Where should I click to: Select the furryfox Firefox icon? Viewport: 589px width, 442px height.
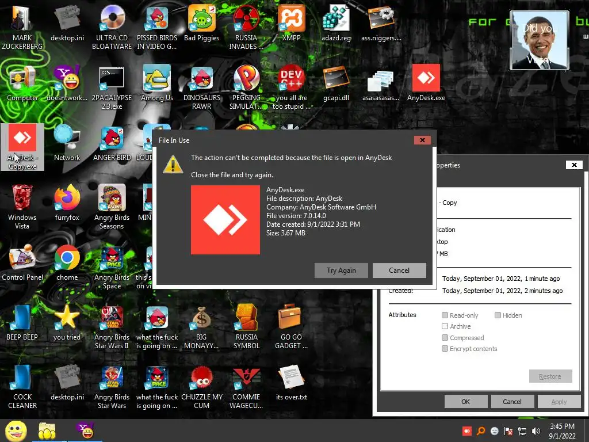coord(67,203)
